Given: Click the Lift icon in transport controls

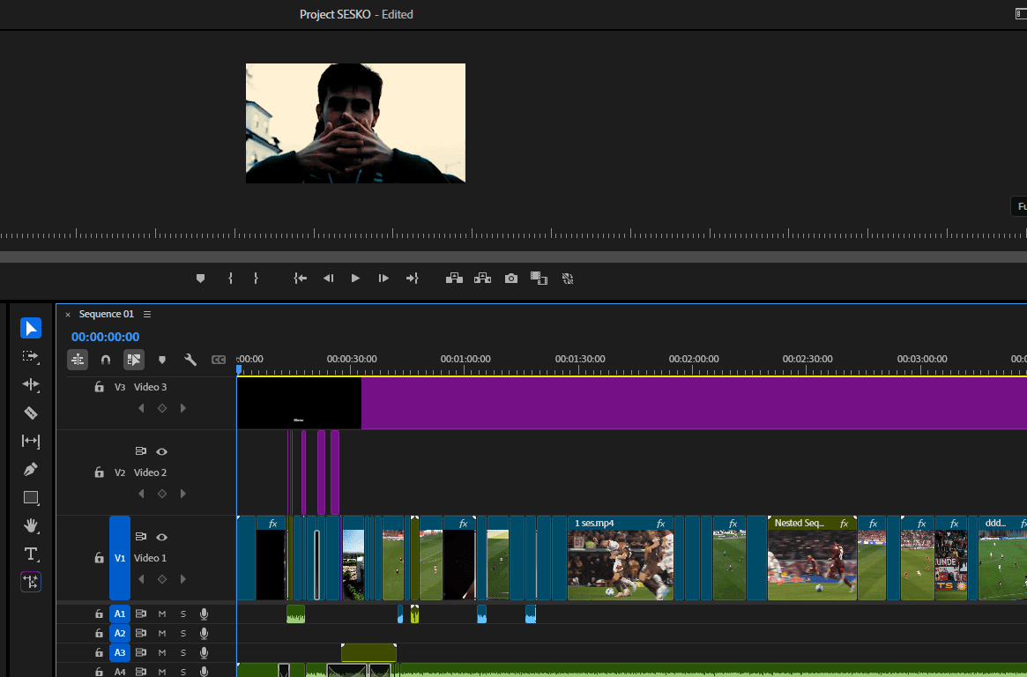Looking at the screenshot, I should (x=454, y=278).
